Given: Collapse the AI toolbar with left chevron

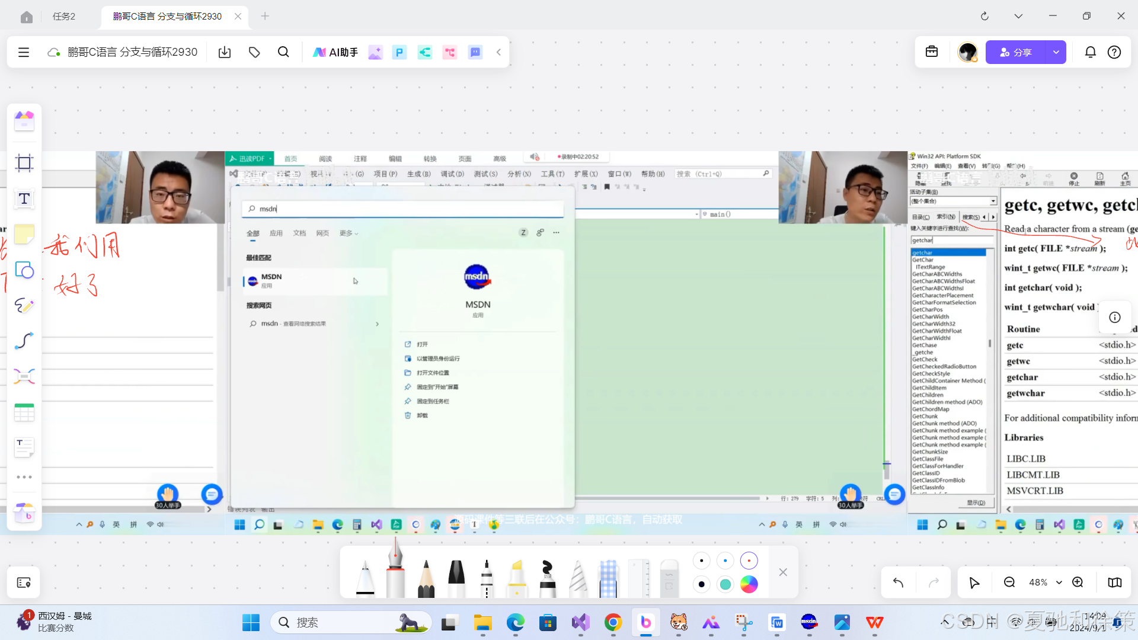Looking at the screenshot, I should point(499,52).
